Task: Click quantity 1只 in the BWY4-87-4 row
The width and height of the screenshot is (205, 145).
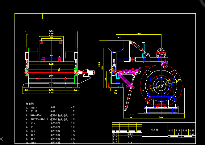Action: tap(73, 115)
